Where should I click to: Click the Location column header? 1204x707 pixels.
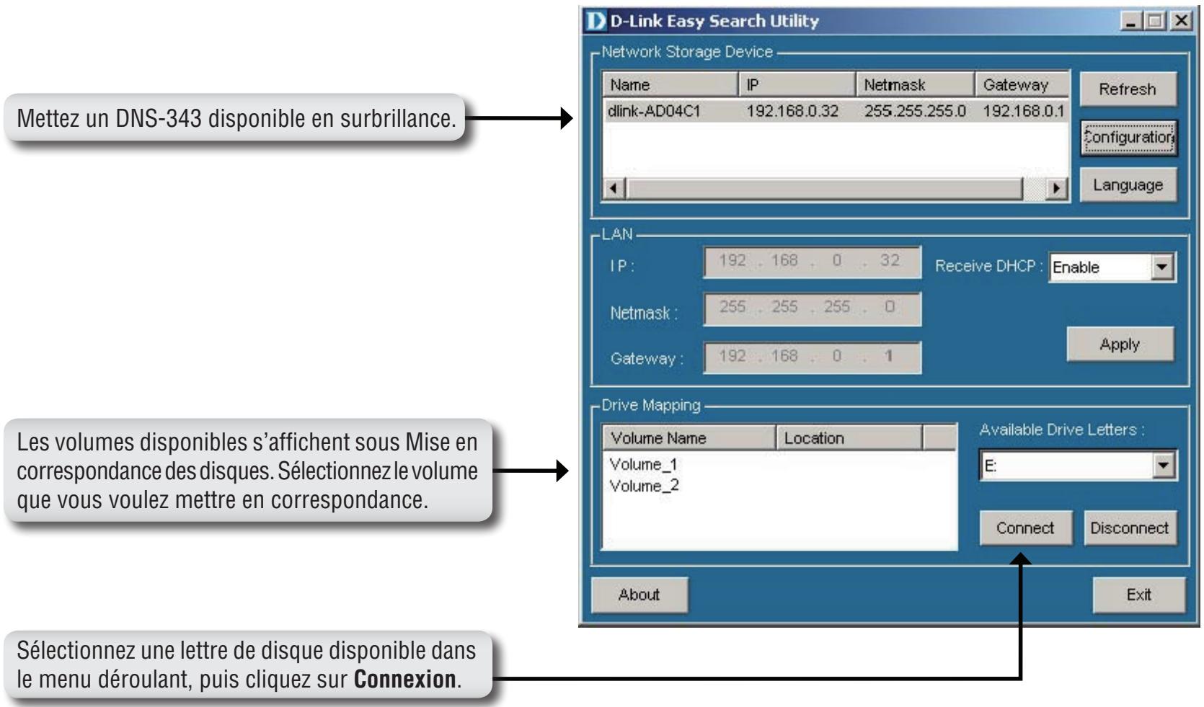click(x=849, y=437)
